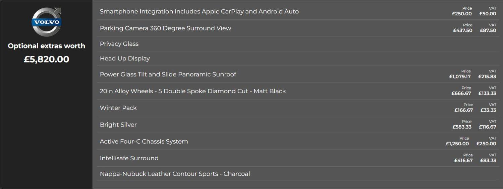The height and width of the screenshot is (189, 503).
Task: Click the Volvo logo icon
Action: (x=46, y=22)
